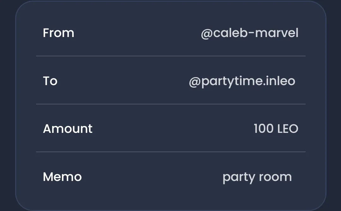Click the "To" field label
The image size is (341, 211).
pos(50,81)
